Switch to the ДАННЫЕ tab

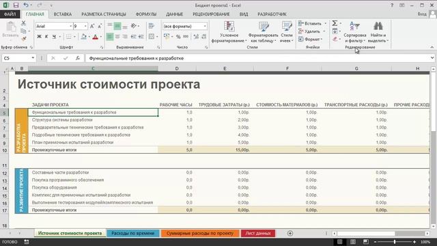[x=175, y=14]
